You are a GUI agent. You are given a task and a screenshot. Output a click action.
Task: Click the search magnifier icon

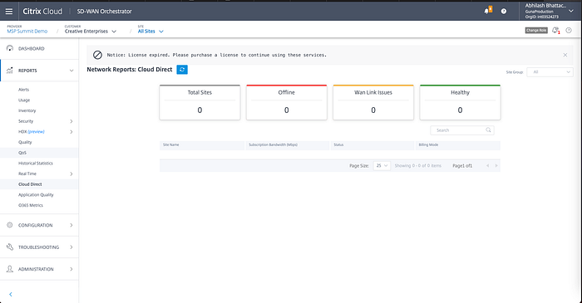click(x=489, y=130)
